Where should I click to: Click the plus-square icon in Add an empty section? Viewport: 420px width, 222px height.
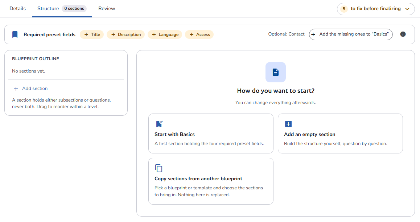click(288, 124)
